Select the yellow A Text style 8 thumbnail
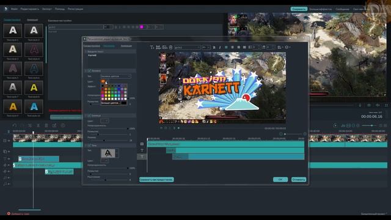 point(34,87)
